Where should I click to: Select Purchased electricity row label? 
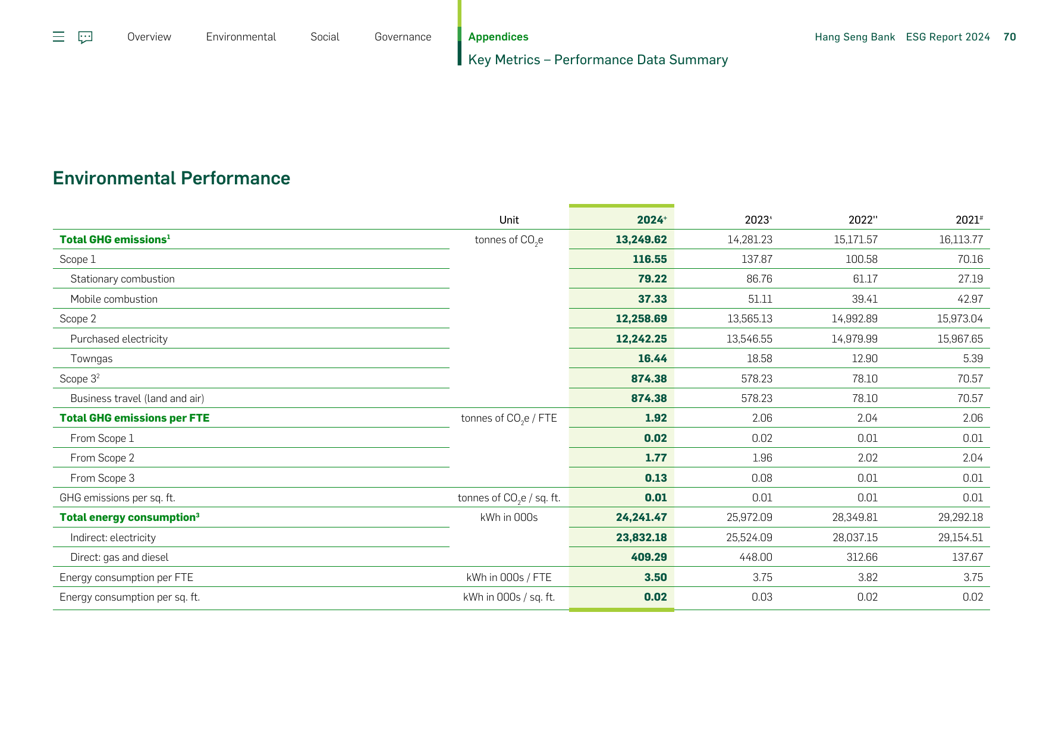point(119,339)
